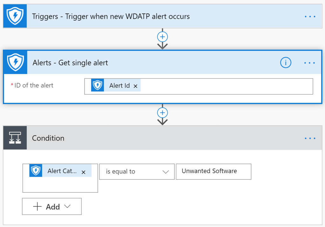
Task: Insert step via plus below Triggers
Action: pyautogui.click(x=162, y=37)
